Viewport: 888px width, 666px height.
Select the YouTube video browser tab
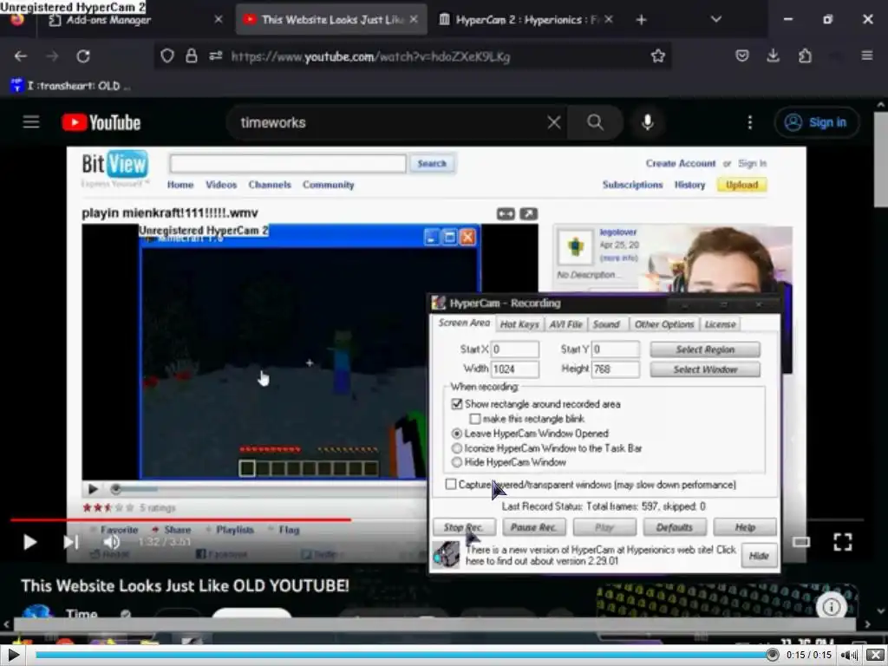tap(331, 20)
